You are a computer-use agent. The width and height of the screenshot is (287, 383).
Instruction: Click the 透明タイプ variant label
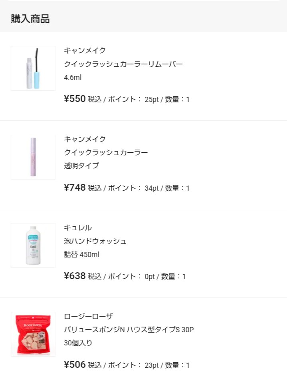[x=81, y=166]
